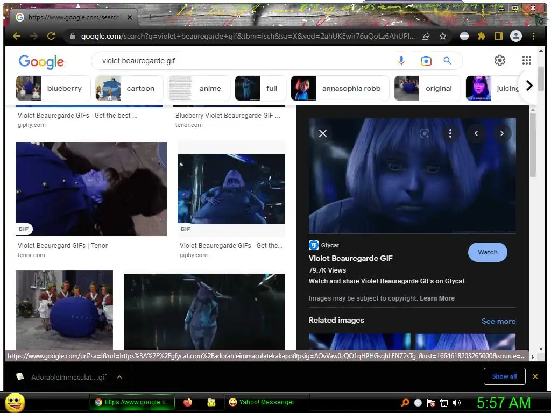Go to previous image in preview

tap(476, 133)
